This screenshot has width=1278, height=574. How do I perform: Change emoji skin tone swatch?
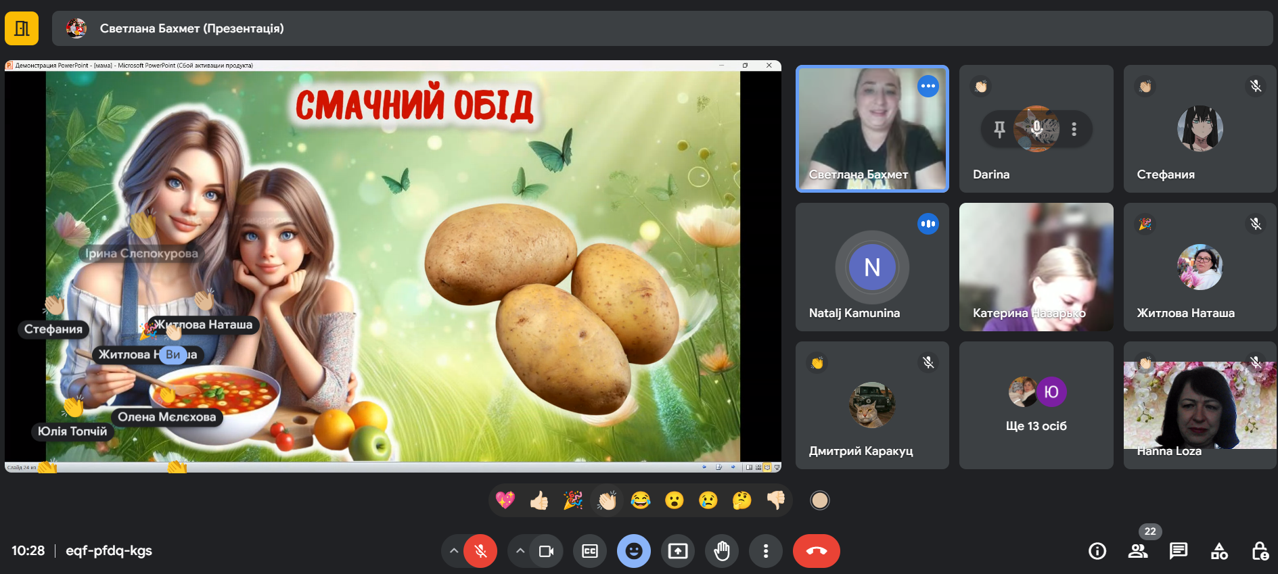point(820,500)
